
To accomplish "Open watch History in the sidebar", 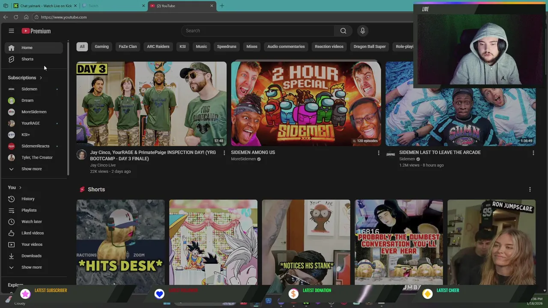I will 35,199.
